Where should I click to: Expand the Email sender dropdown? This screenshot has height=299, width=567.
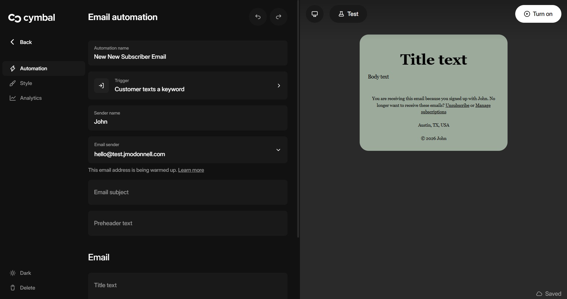[x=278, y=150]
